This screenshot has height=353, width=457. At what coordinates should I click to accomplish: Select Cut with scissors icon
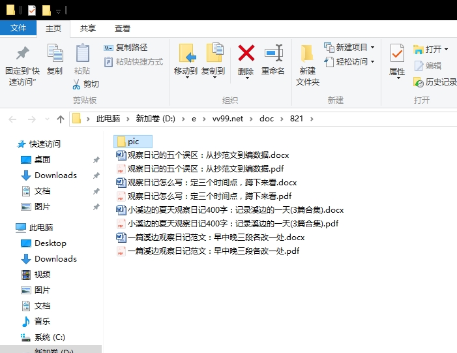click(x=85, y=84)
